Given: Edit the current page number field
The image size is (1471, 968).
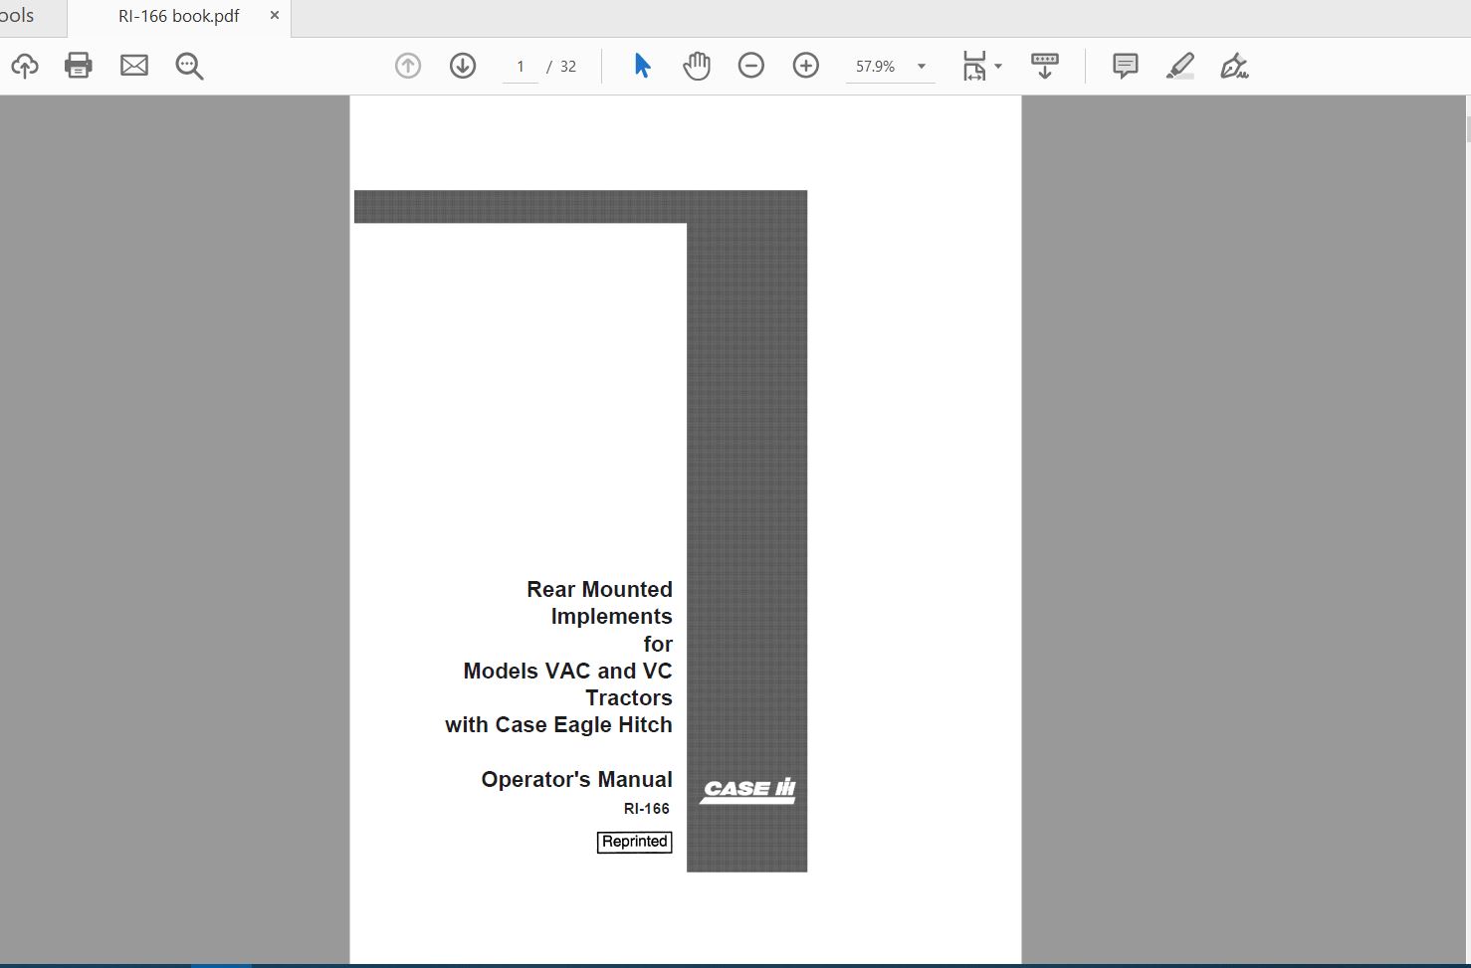Looking at the screenshot, I should pos(520,67).
